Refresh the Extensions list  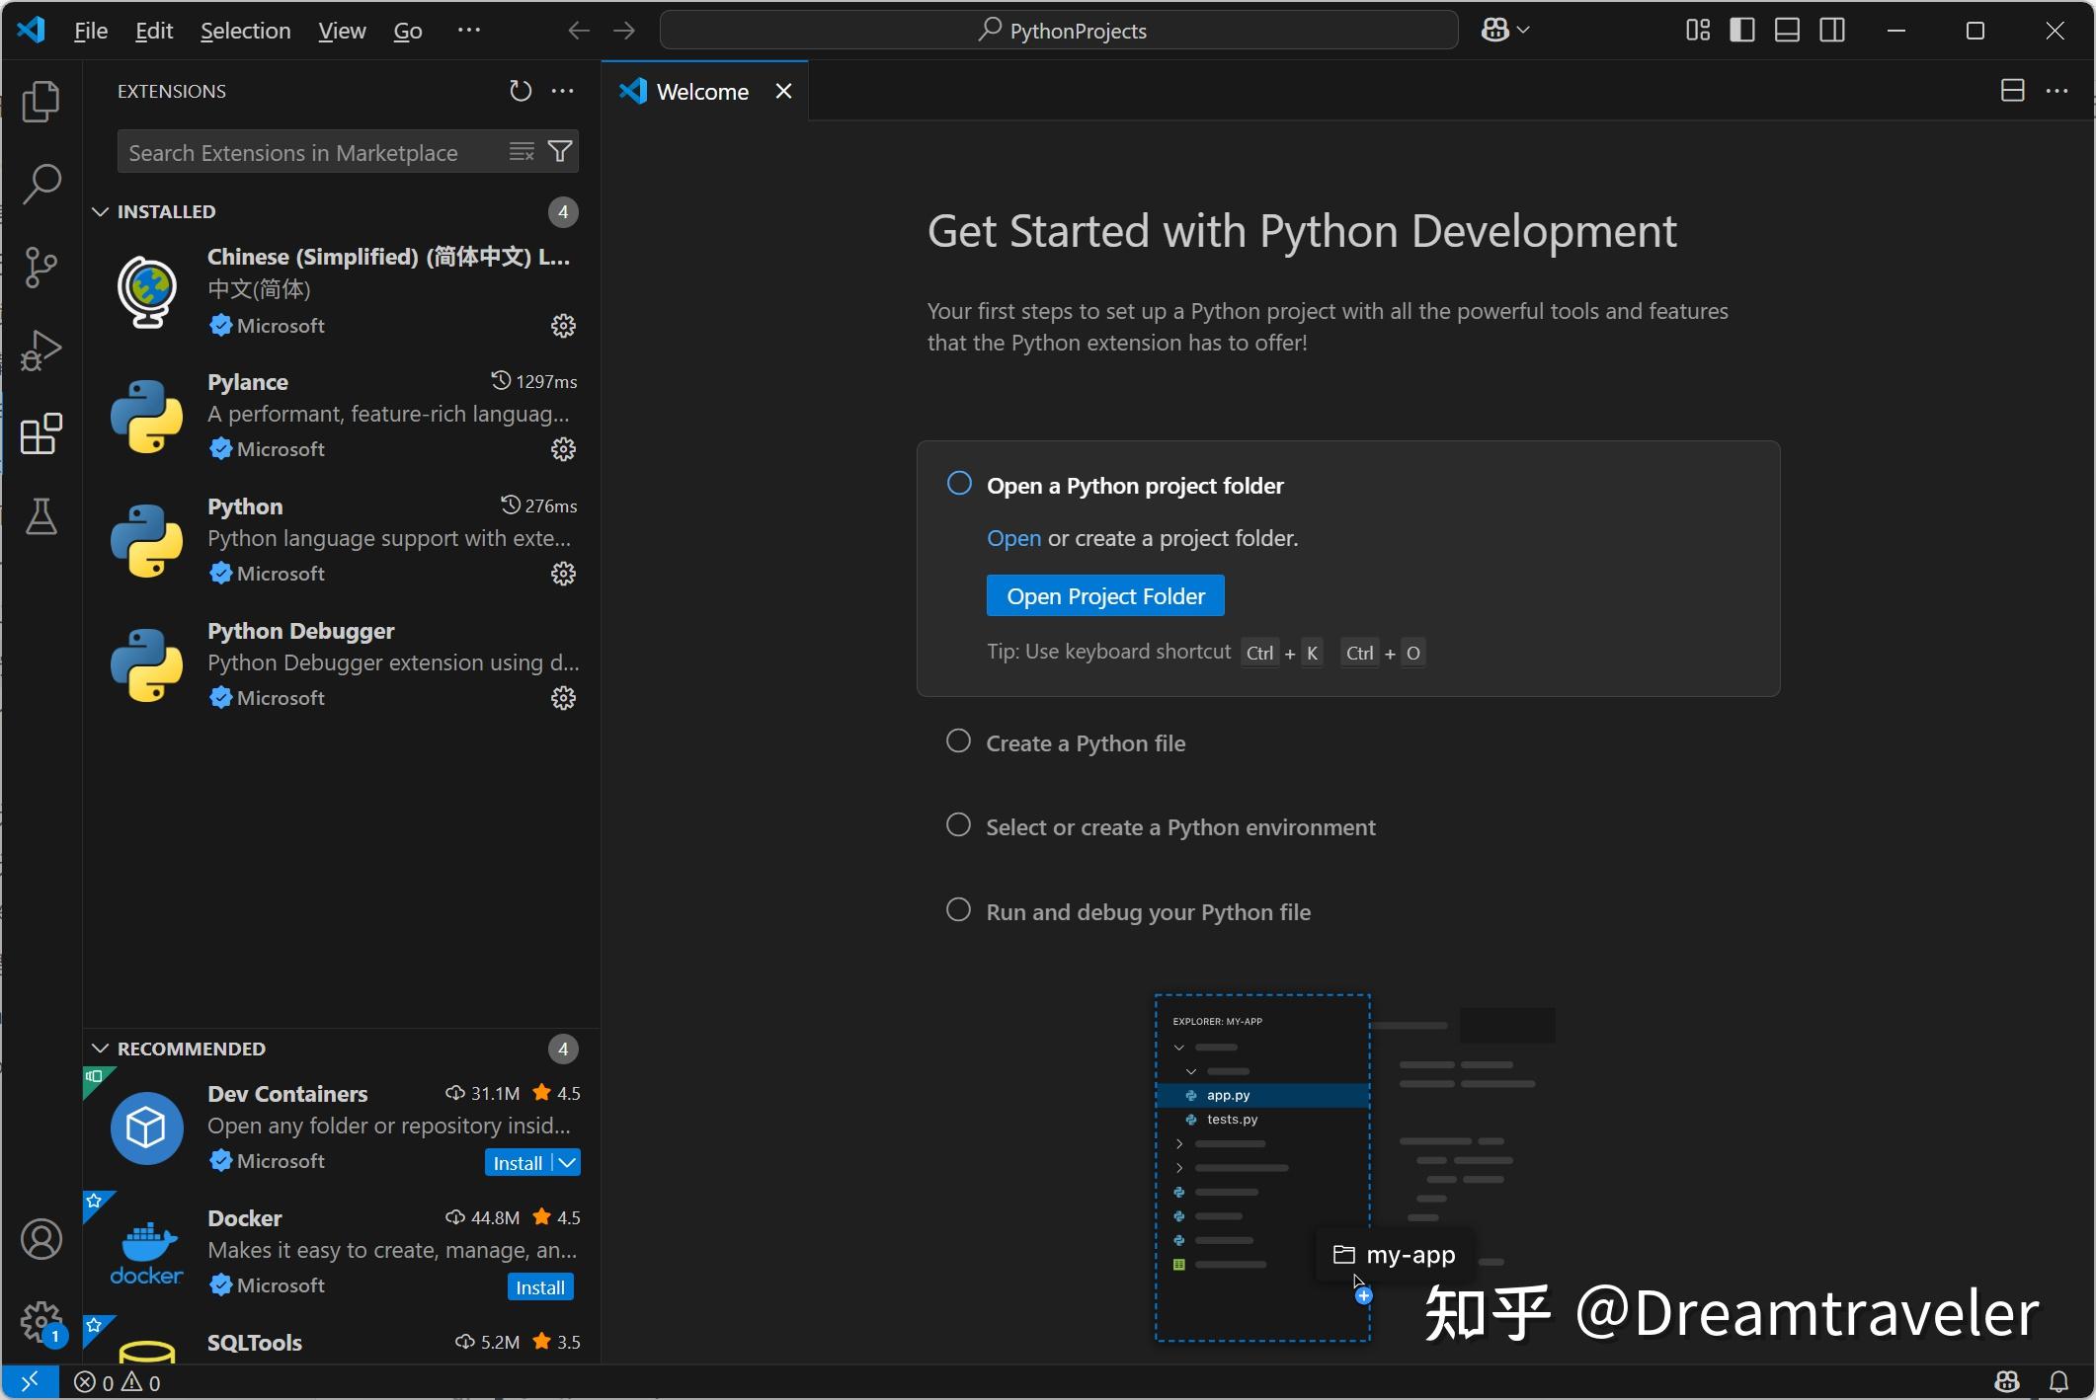520,90
